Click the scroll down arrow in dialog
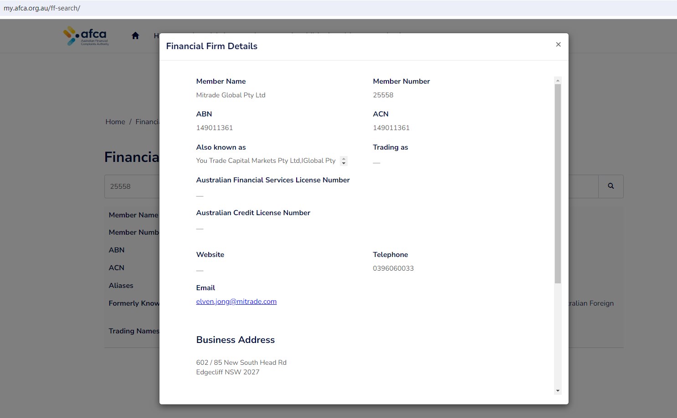Image resolution: width=677 pixels, height=418 pixels. coord(558,391)
